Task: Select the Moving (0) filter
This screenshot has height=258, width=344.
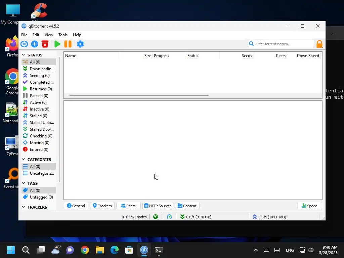Action: (x=39, y=142)
